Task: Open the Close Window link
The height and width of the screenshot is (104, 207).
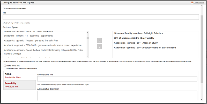Action: (x=199, y=2)
